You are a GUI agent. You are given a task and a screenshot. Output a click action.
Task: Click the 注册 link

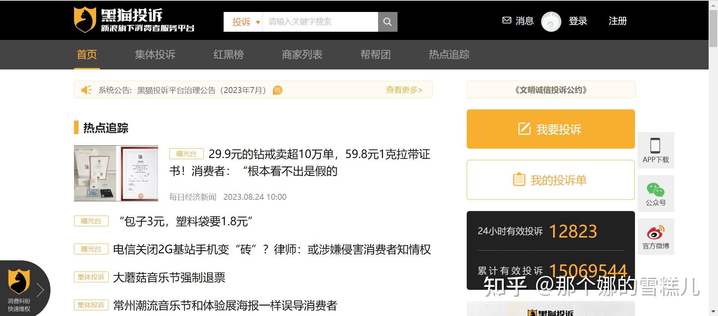coord(618,21)
